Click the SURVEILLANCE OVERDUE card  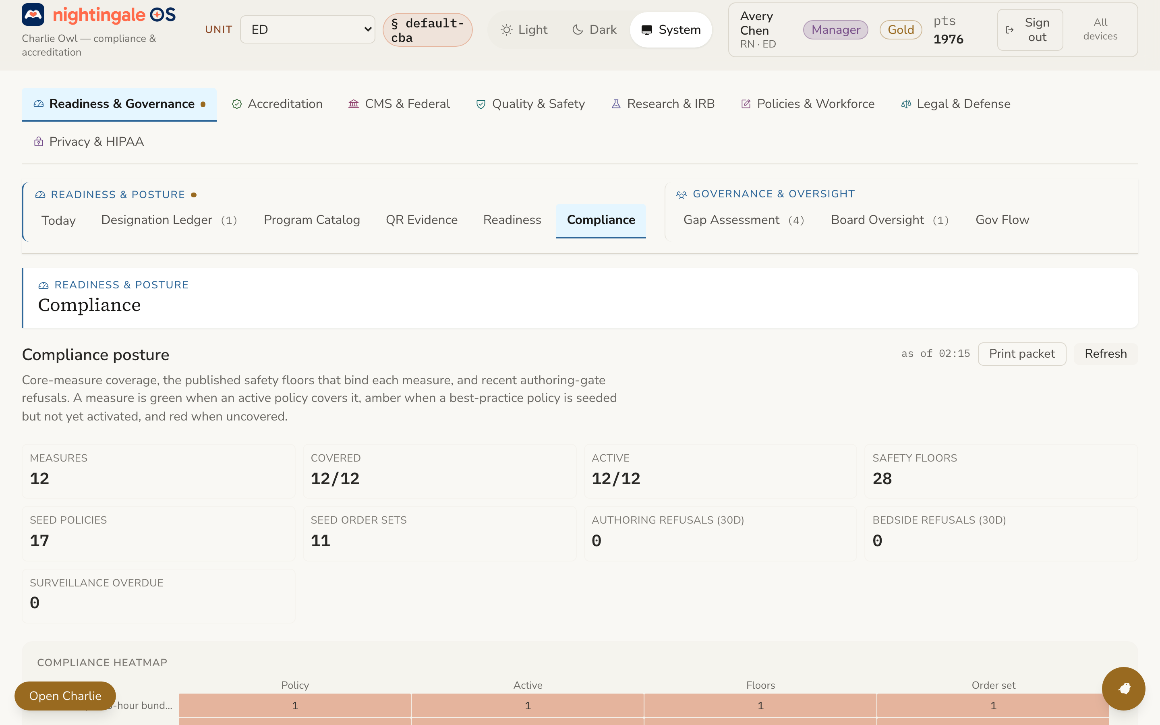(158, 596)
